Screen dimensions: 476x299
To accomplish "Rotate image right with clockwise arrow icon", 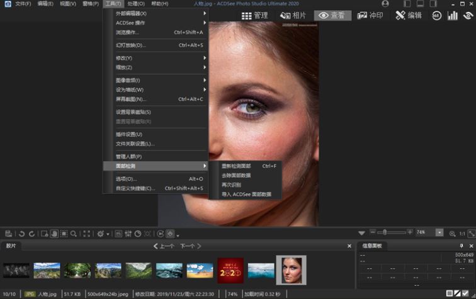I will tap(31, 234).
